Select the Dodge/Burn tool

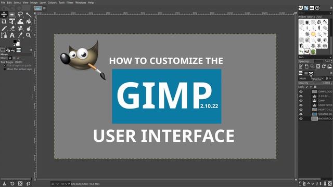[29, 28]
